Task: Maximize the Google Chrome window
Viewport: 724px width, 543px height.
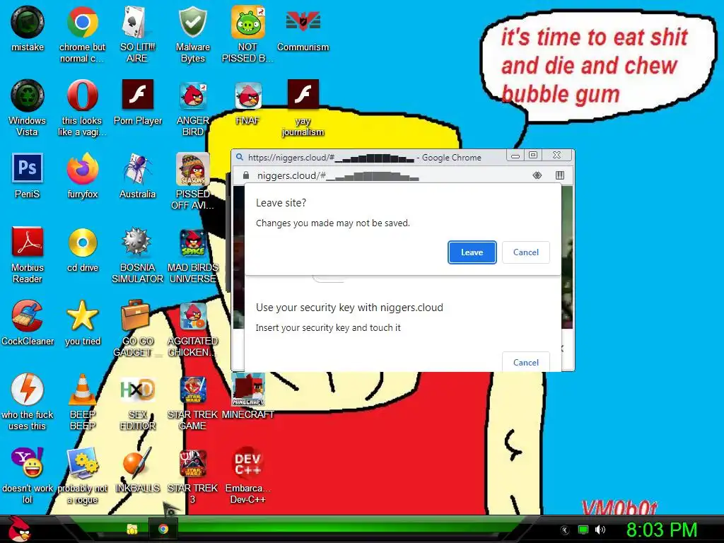Action: click(x=533, y=155)
